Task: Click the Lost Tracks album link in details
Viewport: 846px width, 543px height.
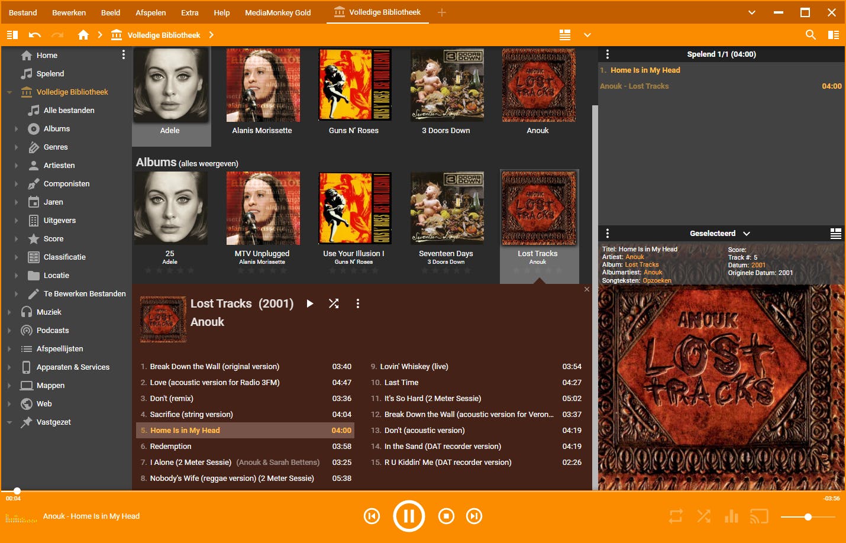Action: click(641, 265)
